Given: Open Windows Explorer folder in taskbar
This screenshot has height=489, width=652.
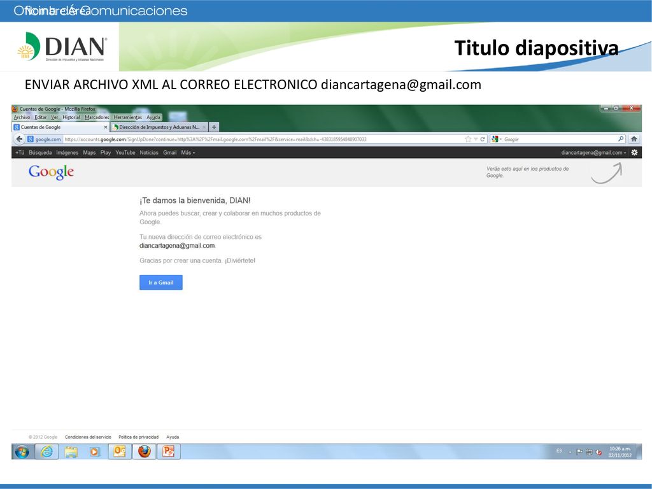Looking at the screenshot, I should tap(71, 451).
